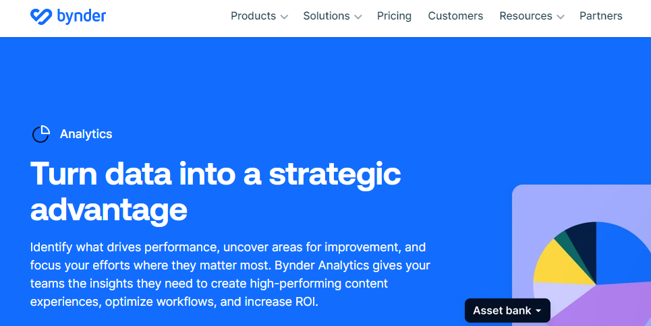Select the purple pie chart slice
The height and width of the screenshot is (326, 651).
607,306
